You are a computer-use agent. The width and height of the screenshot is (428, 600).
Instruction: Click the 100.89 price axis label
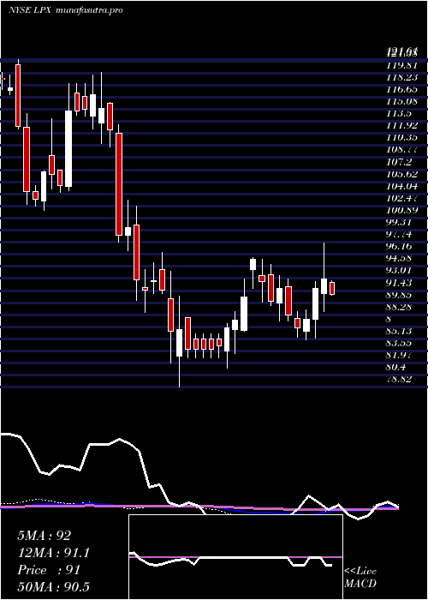pyautogui.click(x=401, y=210)
